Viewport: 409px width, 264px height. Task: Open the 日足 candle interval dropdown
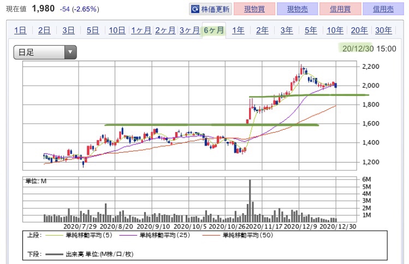[x=45, y=52]
